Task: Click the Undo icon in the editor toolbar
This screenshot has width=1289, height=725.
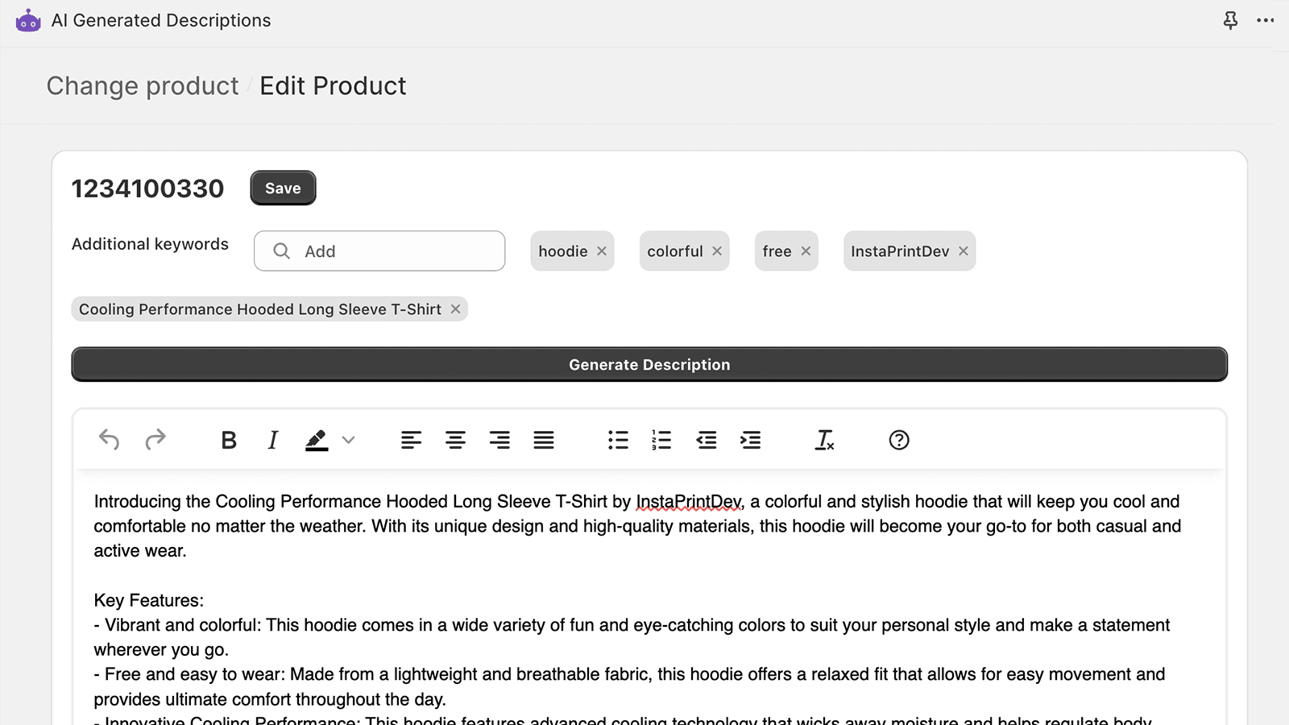Action: (109, 440)
